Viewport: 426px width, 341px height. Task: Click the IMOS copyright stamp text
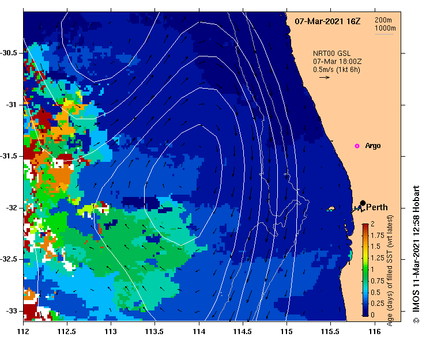416,255
